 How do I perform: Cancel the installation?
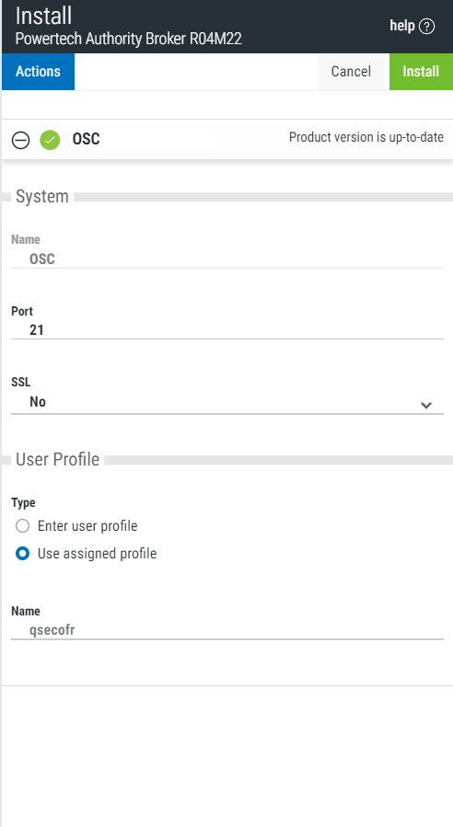click(x=351, y=72)
